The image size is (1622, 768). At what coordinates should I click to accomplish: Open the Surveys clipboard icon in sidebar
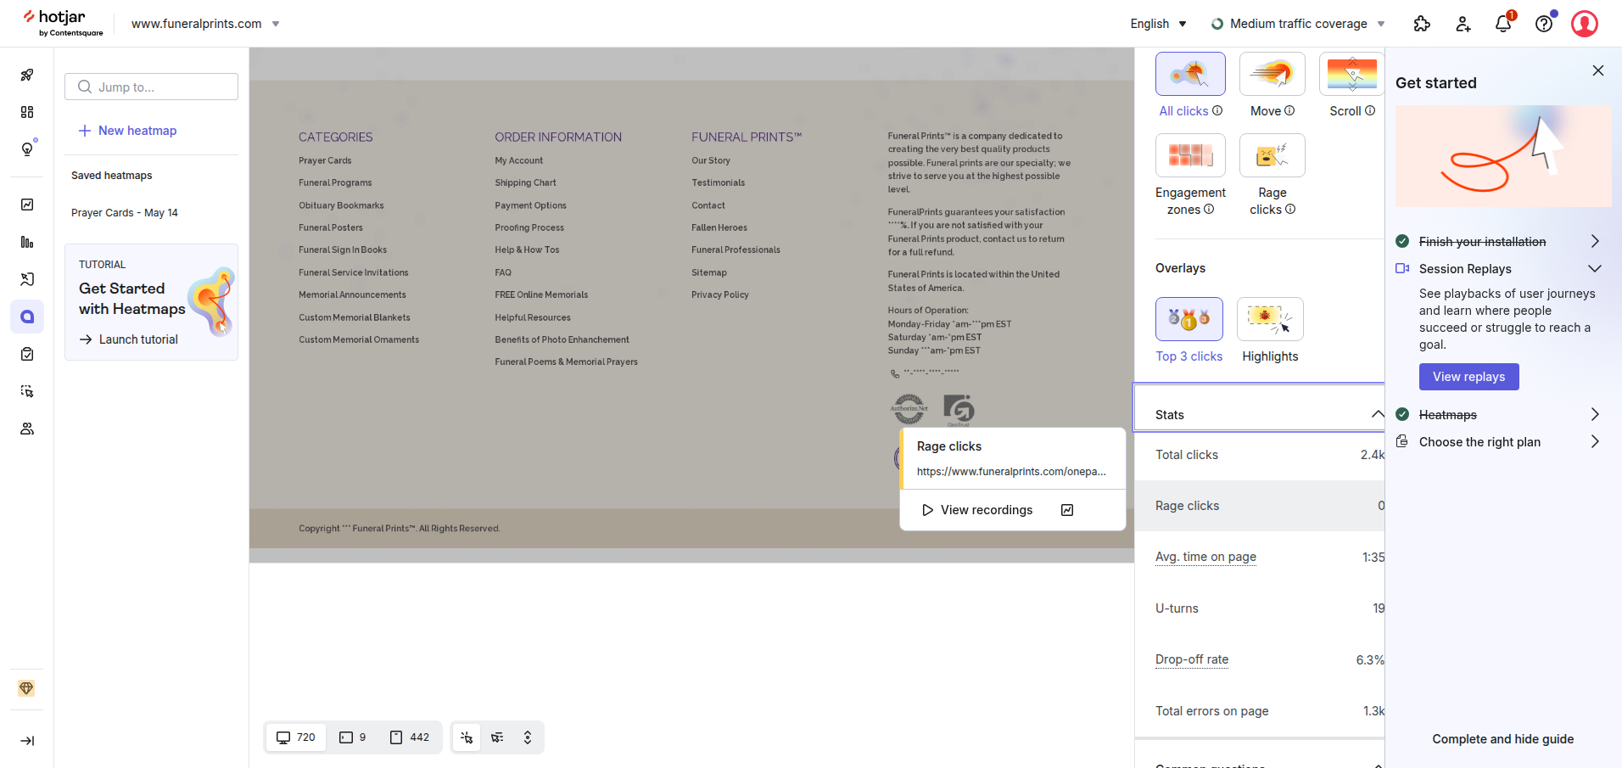tap(27, 354)
